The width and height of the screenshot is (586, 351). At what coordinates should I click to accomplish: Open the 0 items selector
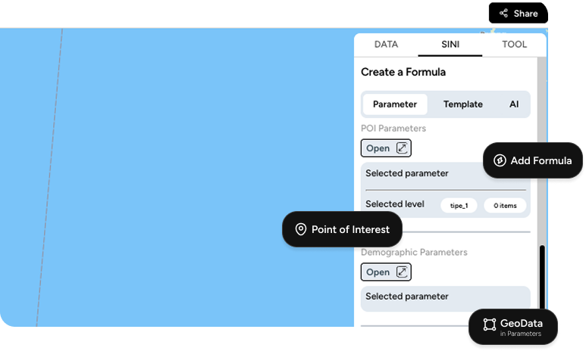pos(505,206)
